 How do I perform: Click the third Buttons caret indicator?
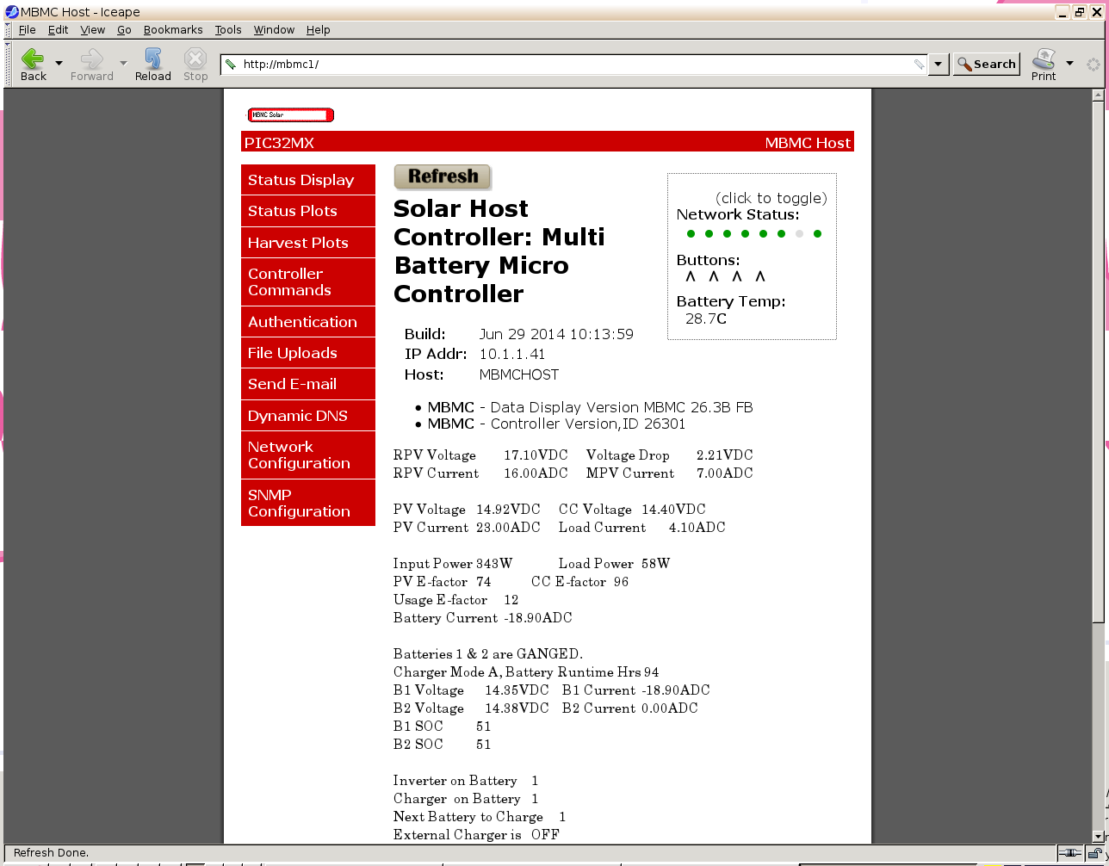point(737,276)
